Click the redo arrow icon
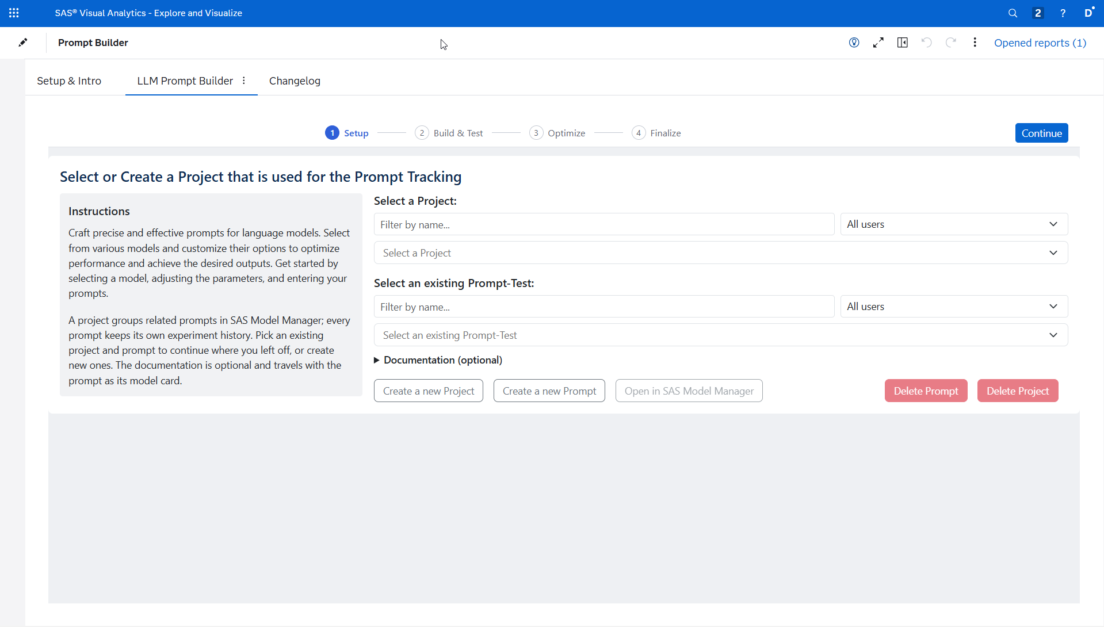The width and height of the screenshot is (1104, 627). [951, 43]
